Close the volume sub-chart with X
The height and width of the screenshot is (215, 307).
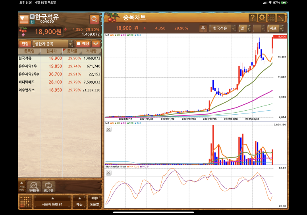coord(108,129)
